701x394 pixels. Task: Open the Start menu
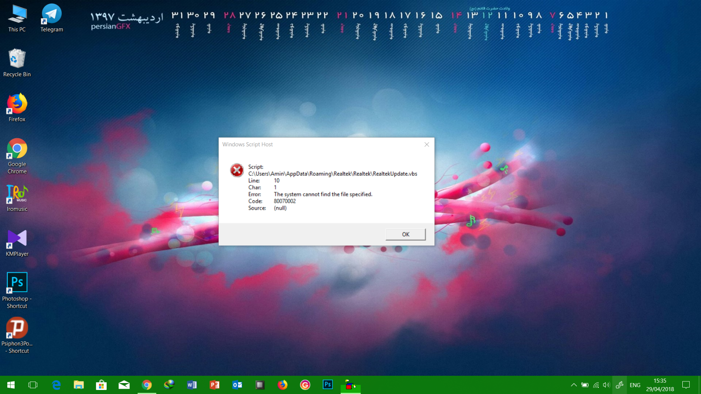tap(10, 385)
